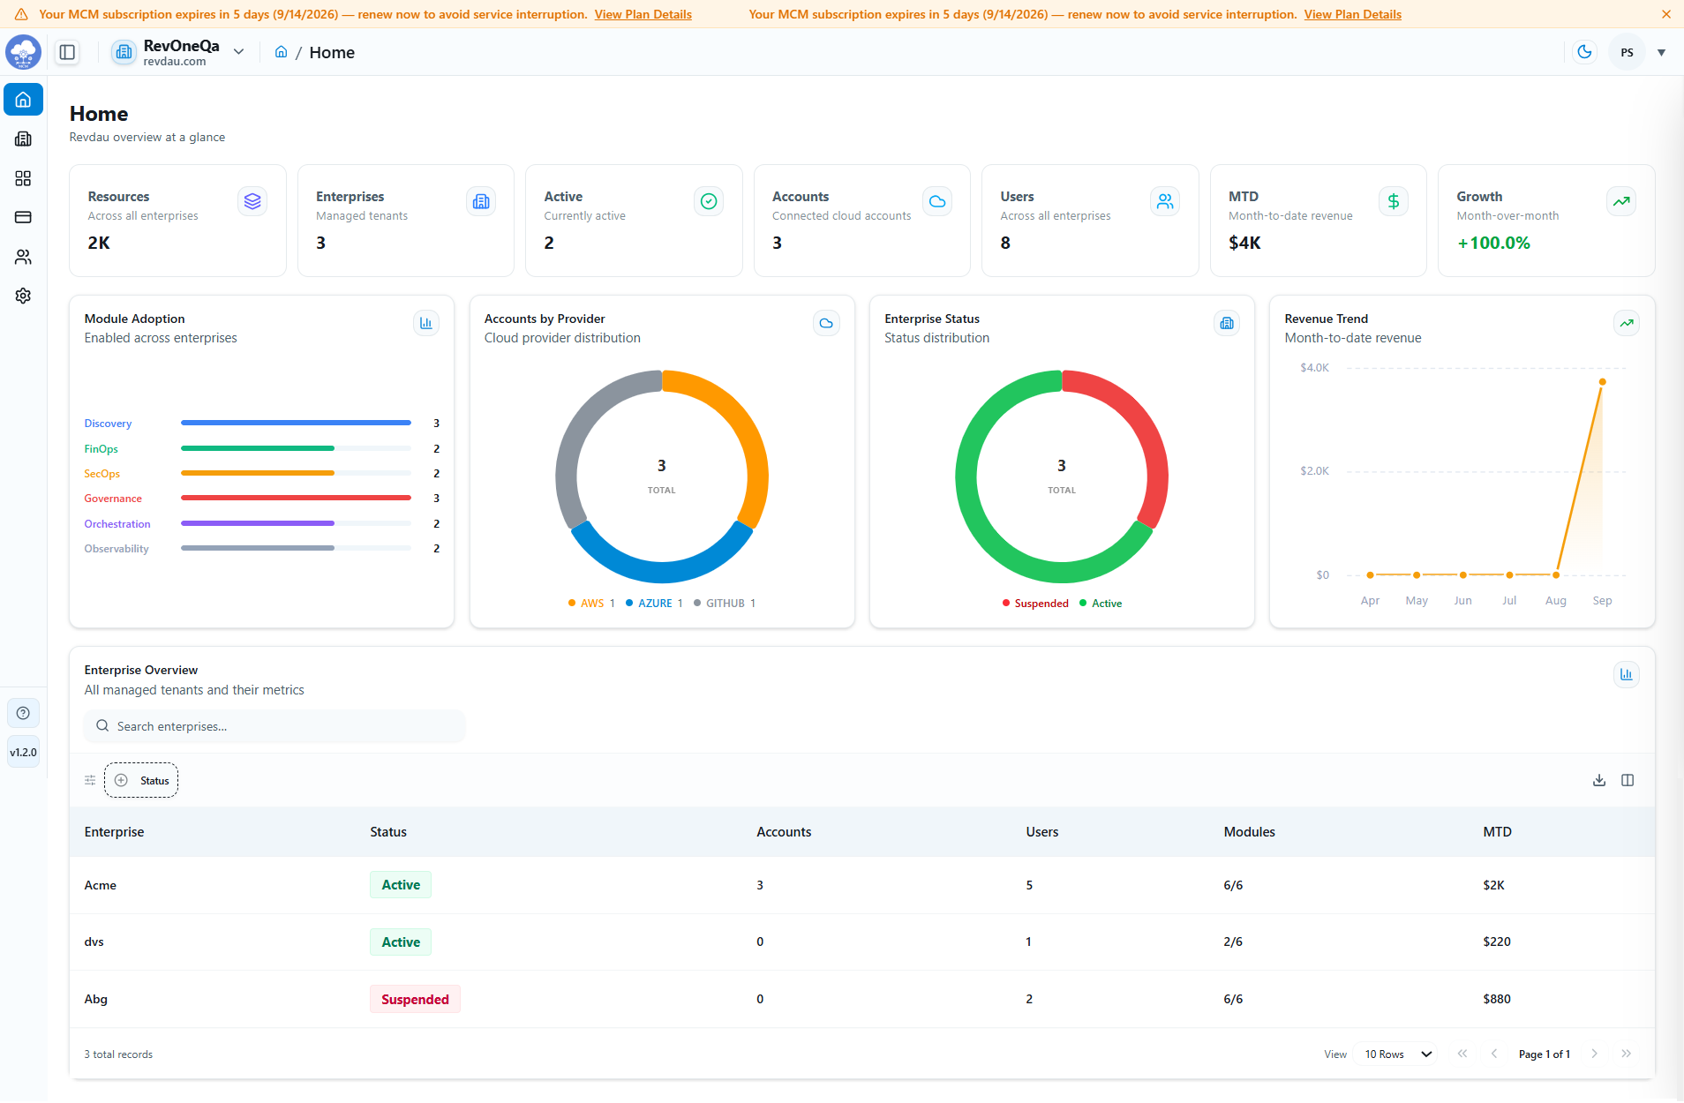Click the v1.2.0 version badge
This screenshot has width=1684, height=1103.
click(x=24, y=752)
